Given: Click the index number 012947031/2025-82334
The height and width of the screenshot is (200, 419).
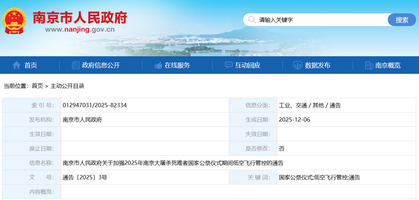Looking at the screenshot, I should [95, 105].
